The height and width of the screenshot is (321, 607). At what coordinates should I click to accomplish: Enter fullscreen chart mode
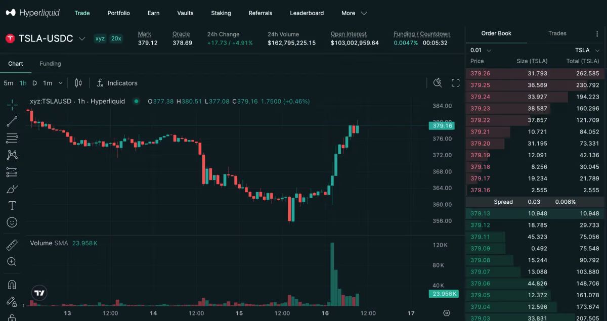click(x=455, y=83)
